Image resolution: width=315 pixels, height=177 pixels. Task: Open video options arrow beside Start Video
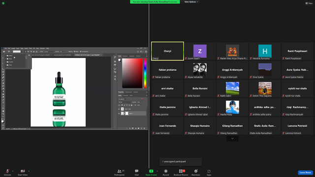coord(29,171)
